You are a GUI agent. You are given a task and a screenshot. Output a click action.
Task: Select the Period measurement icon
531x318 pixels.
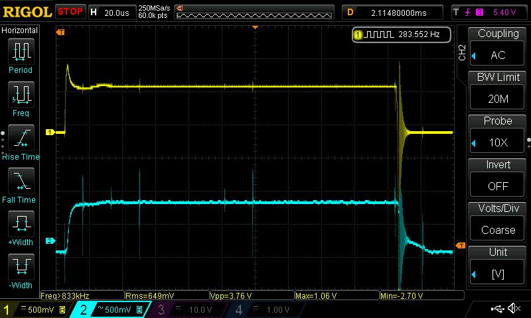[21, 52]
